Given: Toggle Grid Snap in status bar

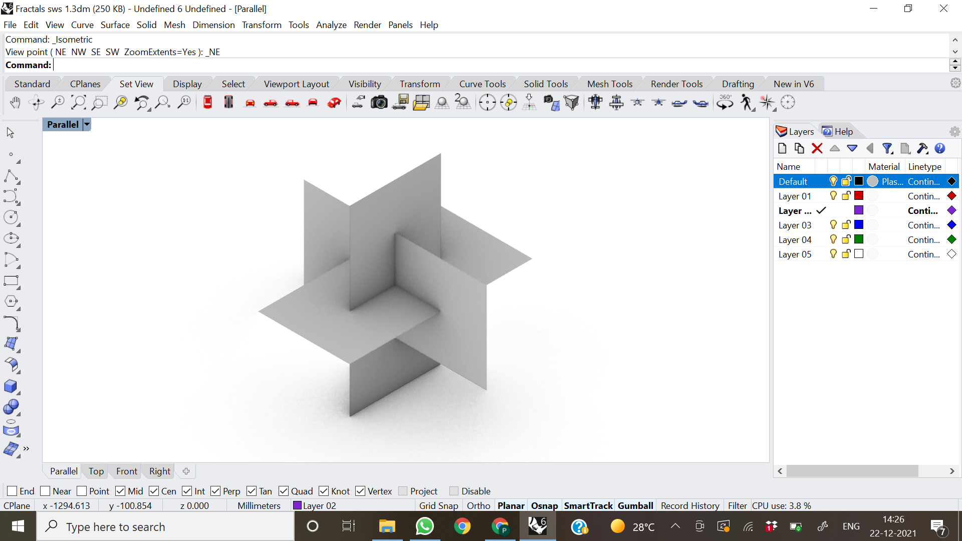Looking at the screenshot, I should coord(438,505).
